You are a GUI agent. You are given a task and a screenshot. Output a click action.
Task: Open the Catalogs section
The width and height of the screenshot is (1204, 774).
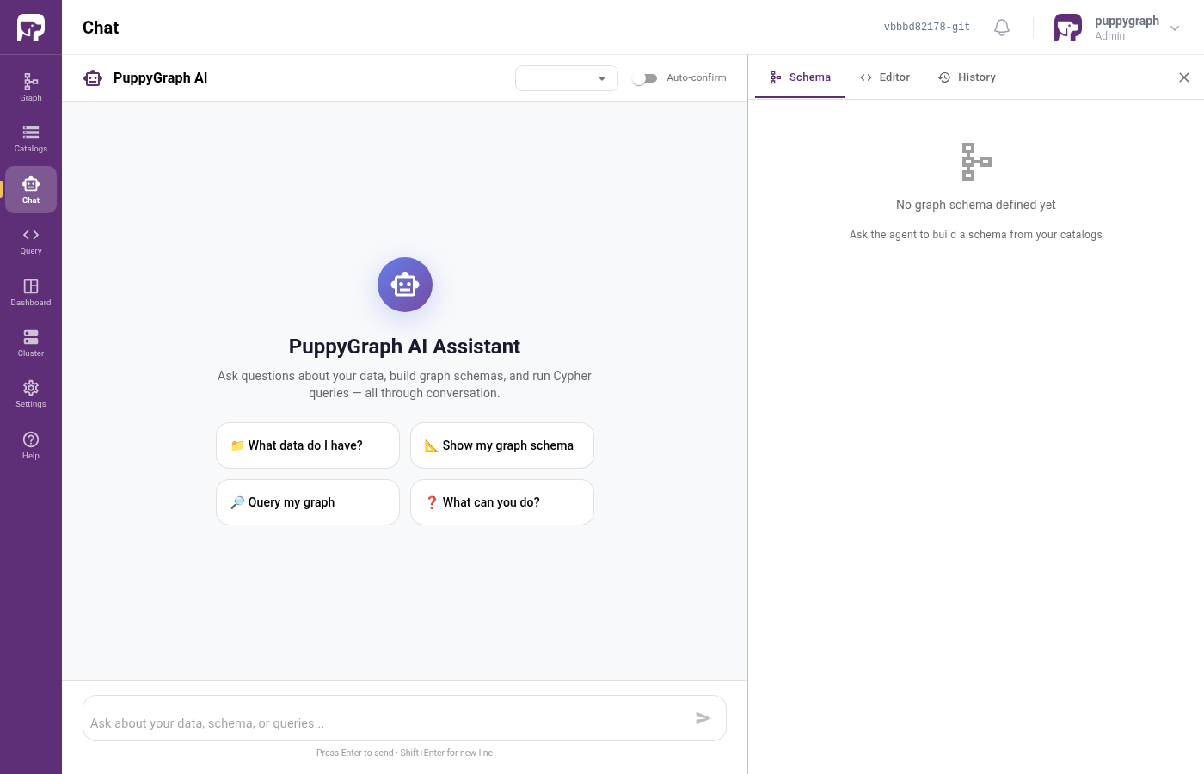(x=31, y=138)
